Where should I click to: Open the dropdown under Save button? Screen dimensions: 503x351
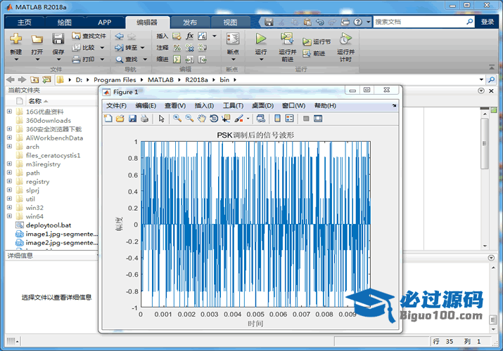58,60
